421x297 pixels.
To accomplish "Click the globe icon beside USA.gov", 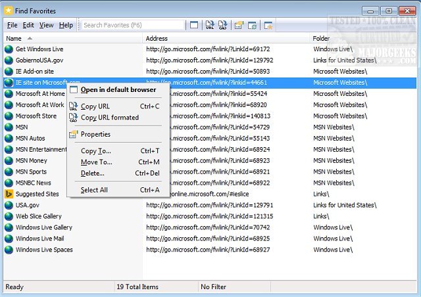I will pyautogui.click(x=9, y=205).
